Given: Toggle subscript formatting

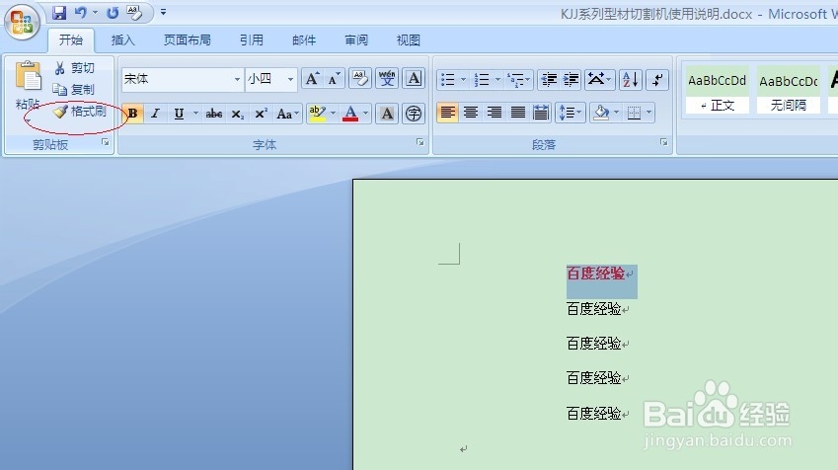Looking at the screenshot, I should [237, 114].
